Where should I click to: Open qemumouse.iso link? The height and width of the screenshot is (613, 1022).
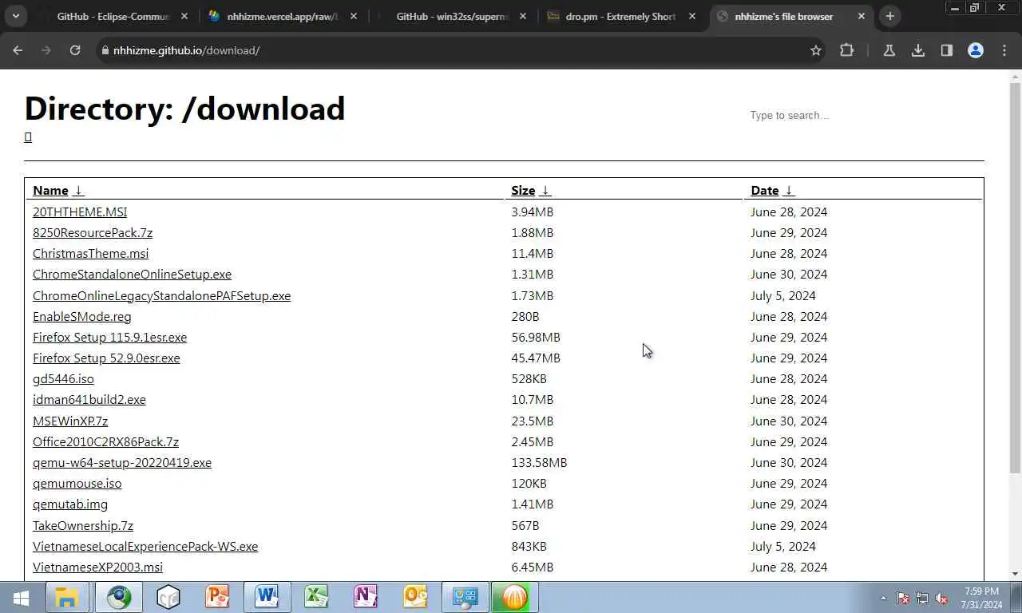pyautogui.click(x=77, y=483)
